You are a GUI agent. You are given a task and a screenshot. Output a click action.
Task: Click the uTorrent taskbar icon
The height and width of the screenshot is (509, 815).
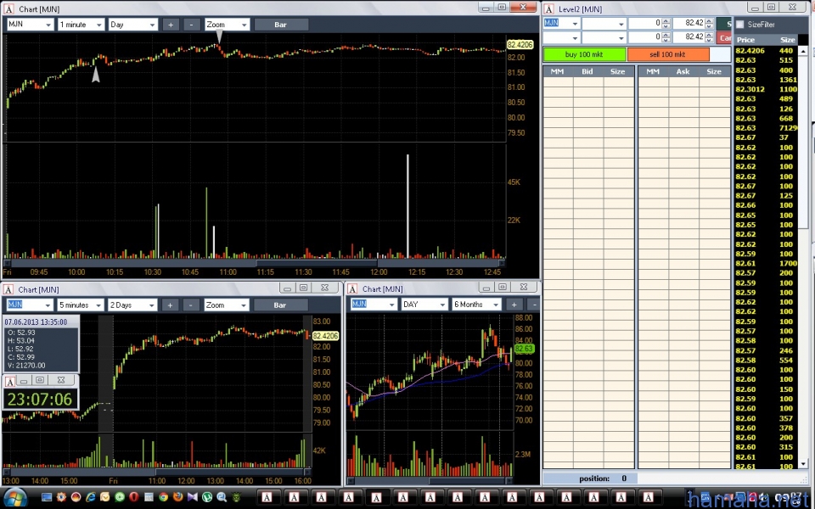point(207,497)
